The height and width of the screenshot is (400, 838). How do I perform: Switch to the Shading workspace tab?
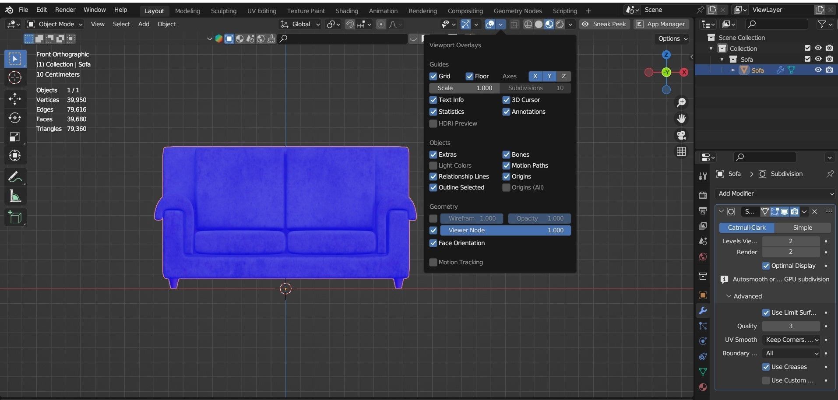tap(347, 11)
